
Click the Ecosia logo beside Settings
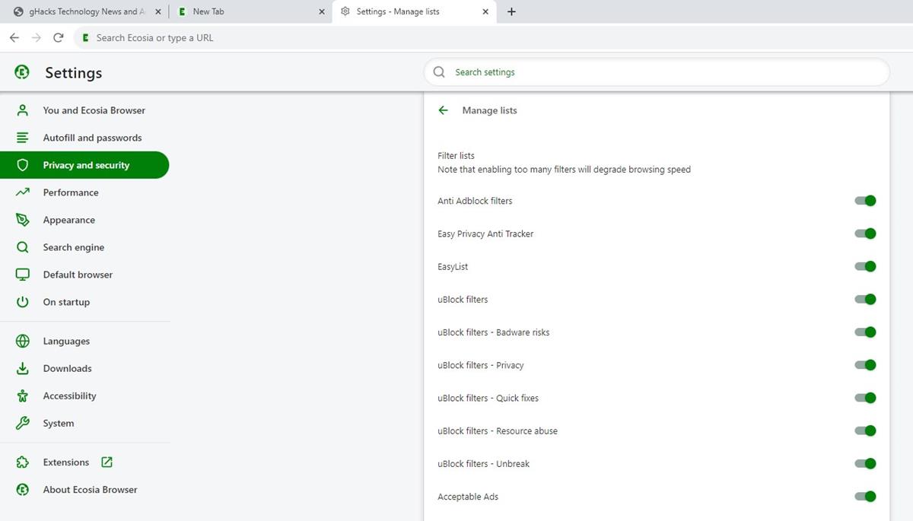(x=22, y=72)
